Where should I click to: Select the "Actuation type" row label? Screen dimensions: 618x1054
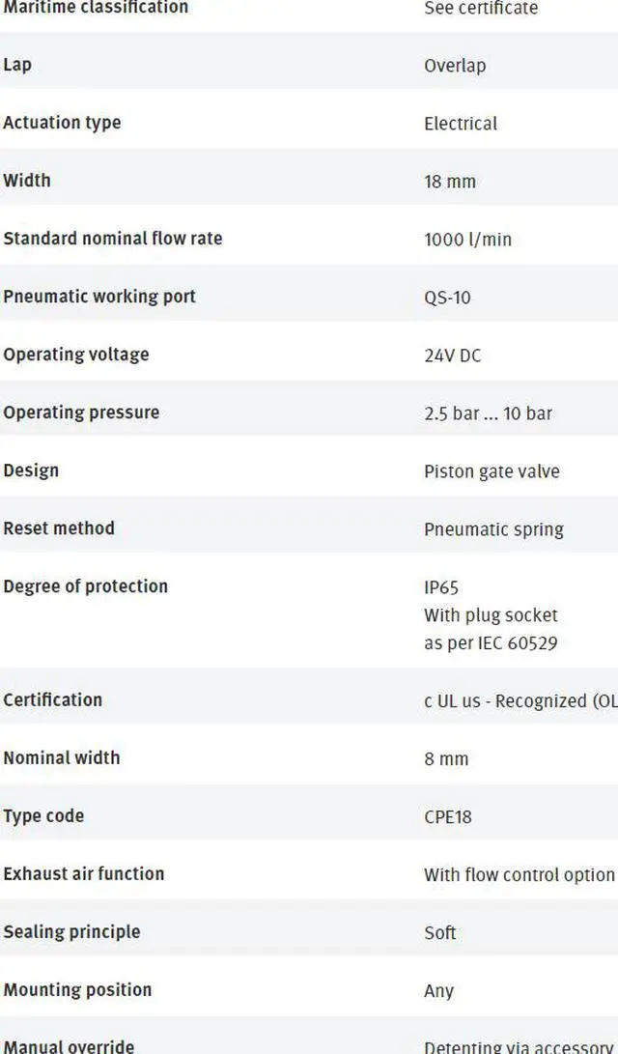click(x=62, y=123)
